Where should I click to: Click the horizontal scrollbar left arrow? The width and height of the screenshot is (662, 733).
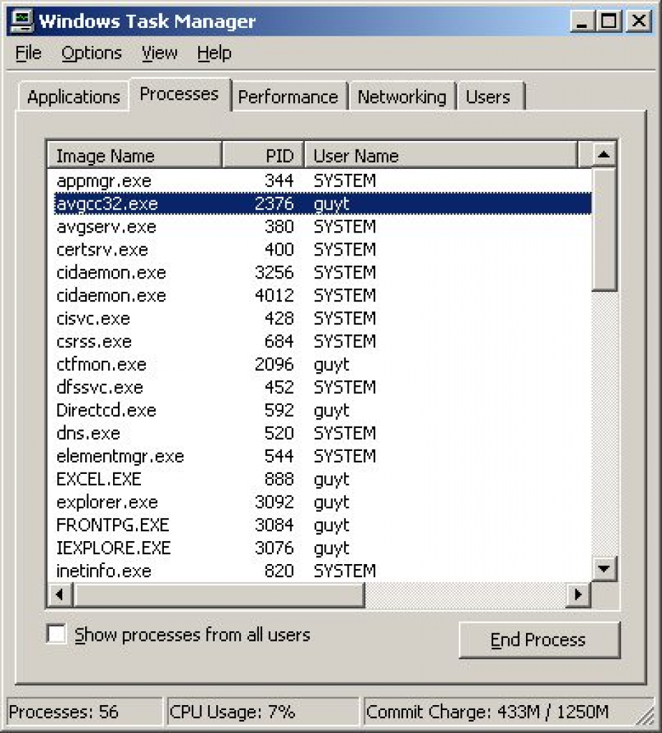pos(60,595)
